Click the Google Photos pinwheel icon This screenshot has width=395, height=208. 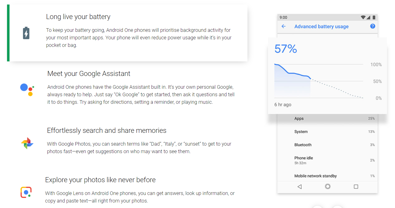pyautogui.click(x=27, y=143)
